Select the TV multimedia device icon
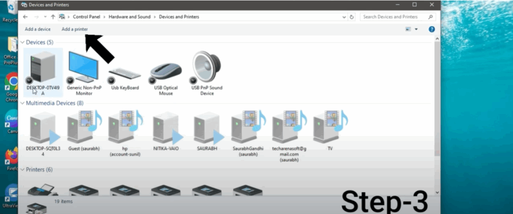513x214 pixels. [330, 128]
